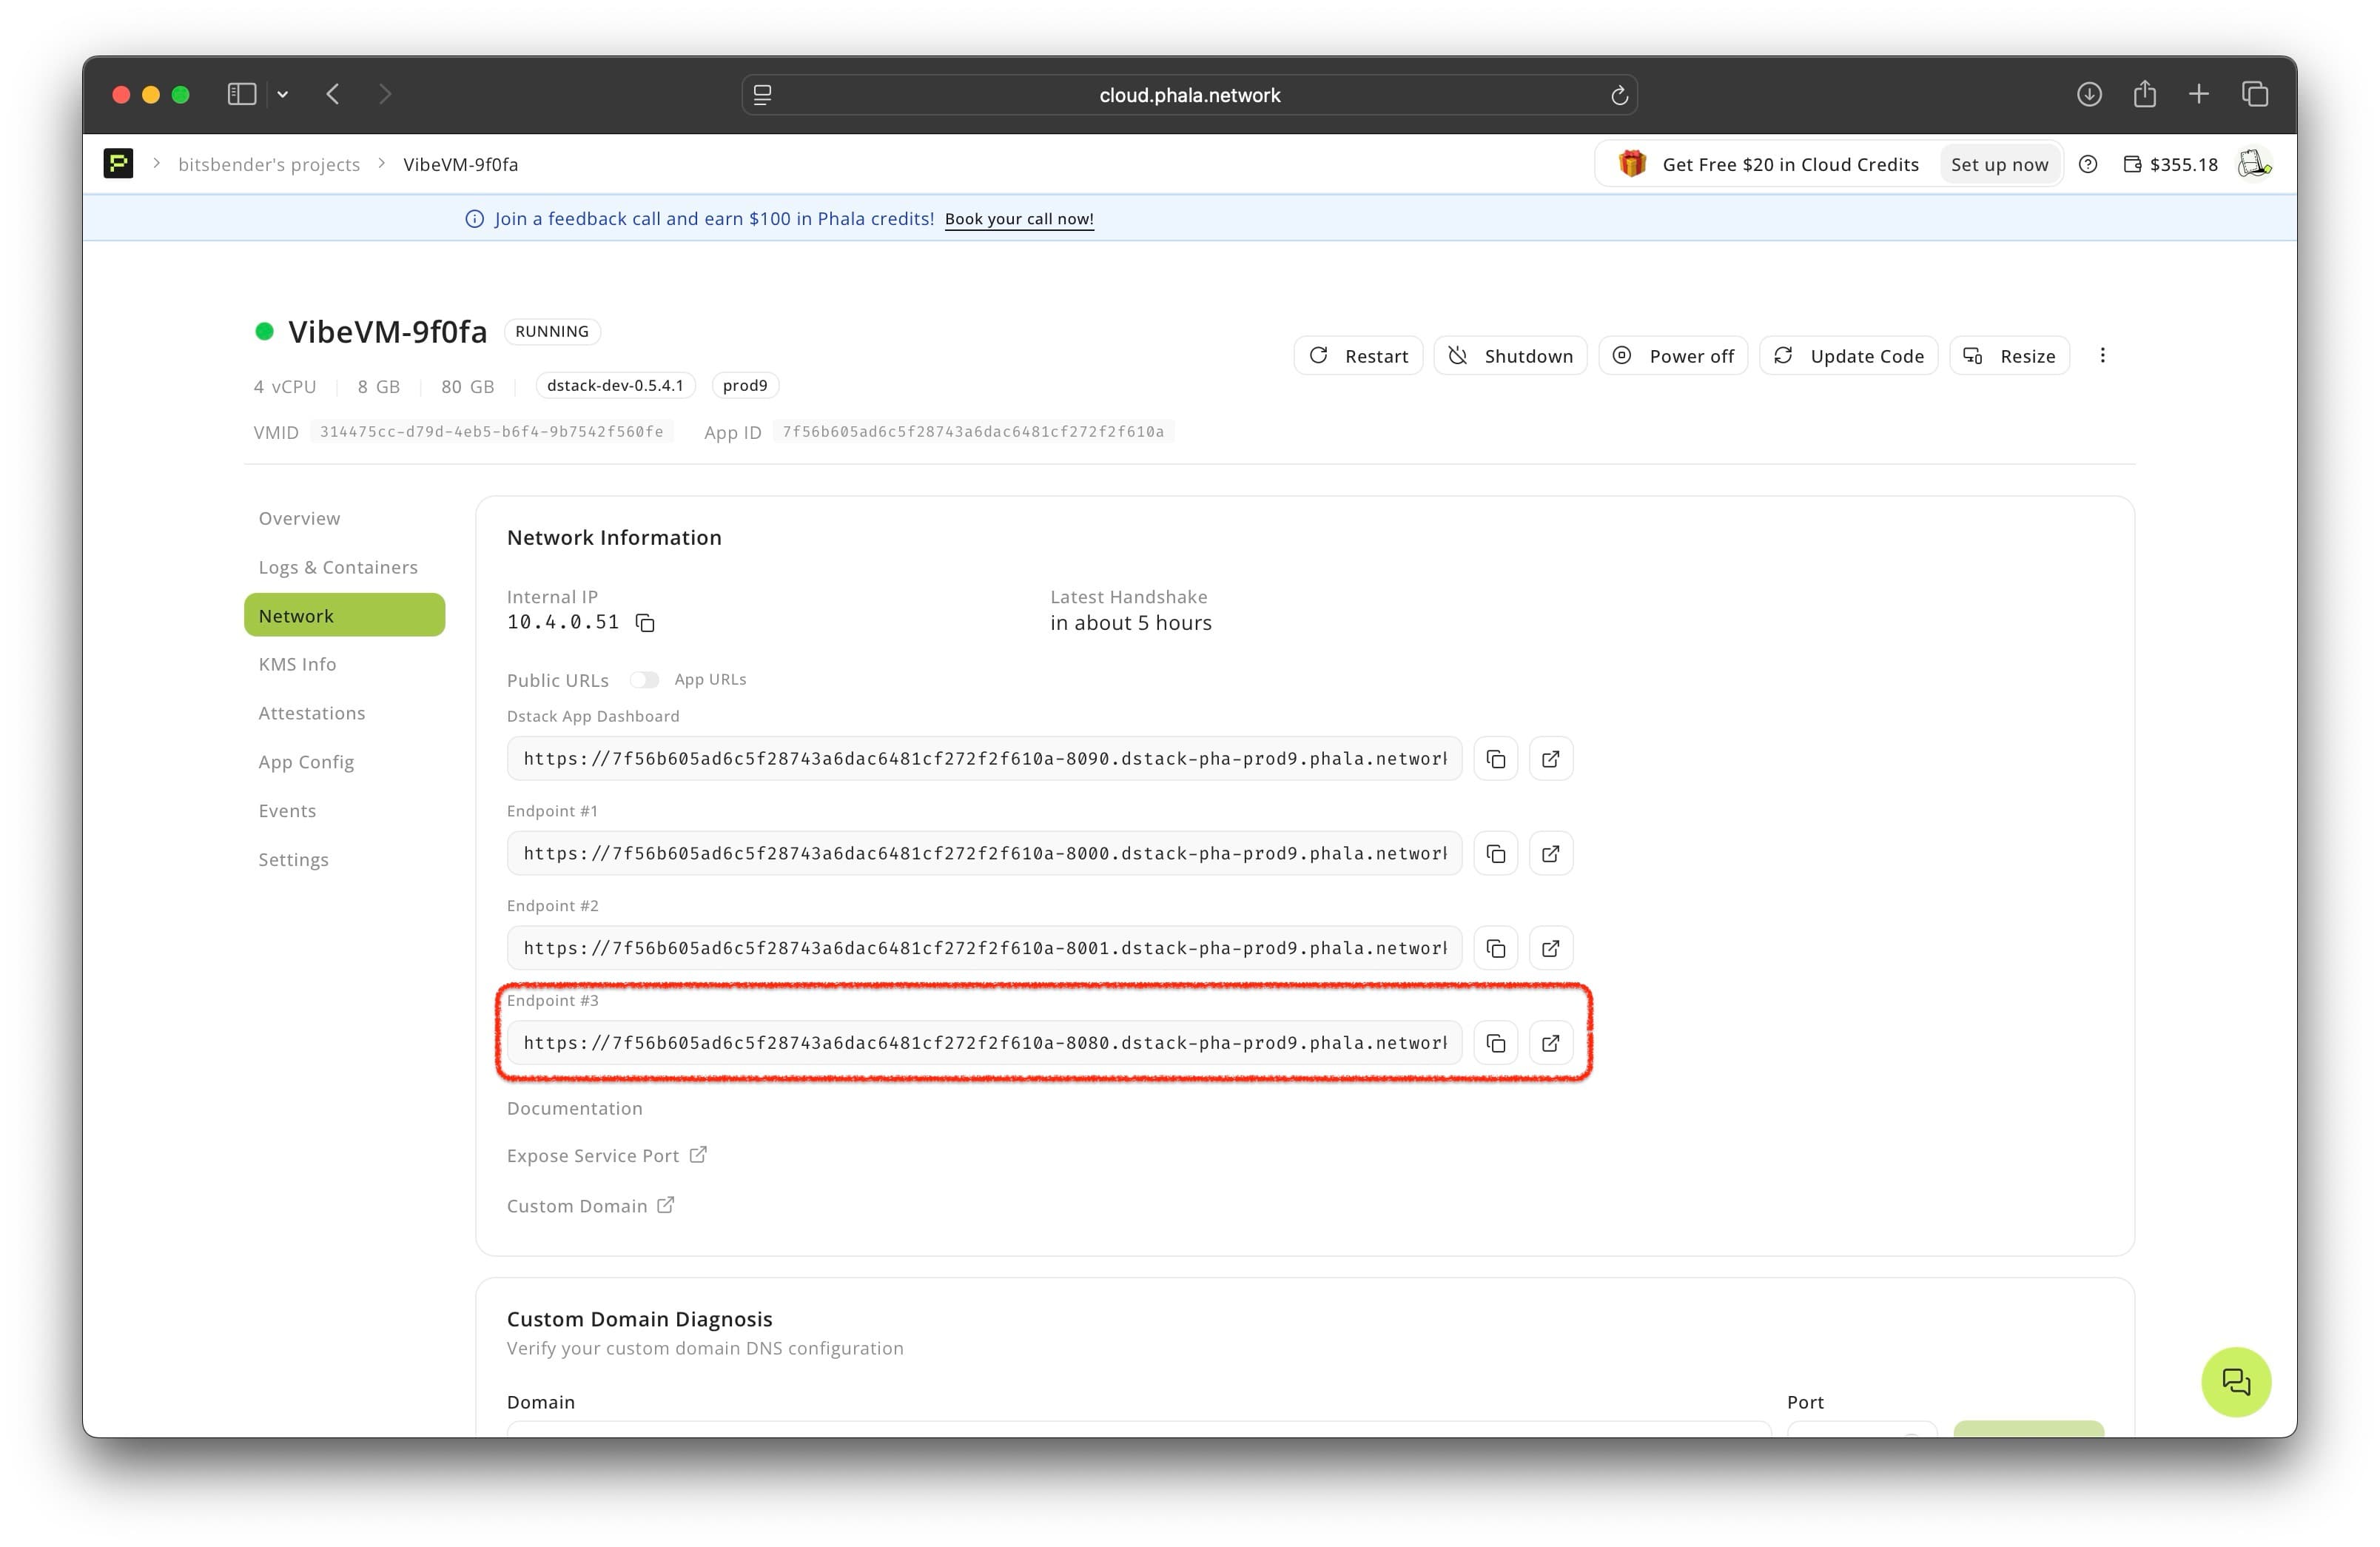Copy the Dstack App Dashboard URL
Image resolution: width=2380 pixels, height=1547 pixels.
(1495, 759)
